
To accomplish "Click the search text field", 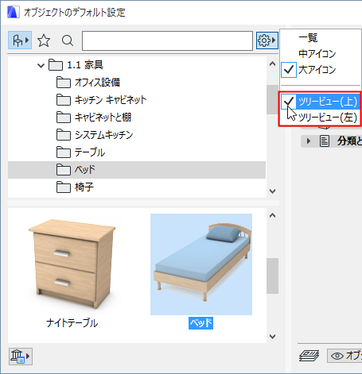I will (x=167, y=40).
